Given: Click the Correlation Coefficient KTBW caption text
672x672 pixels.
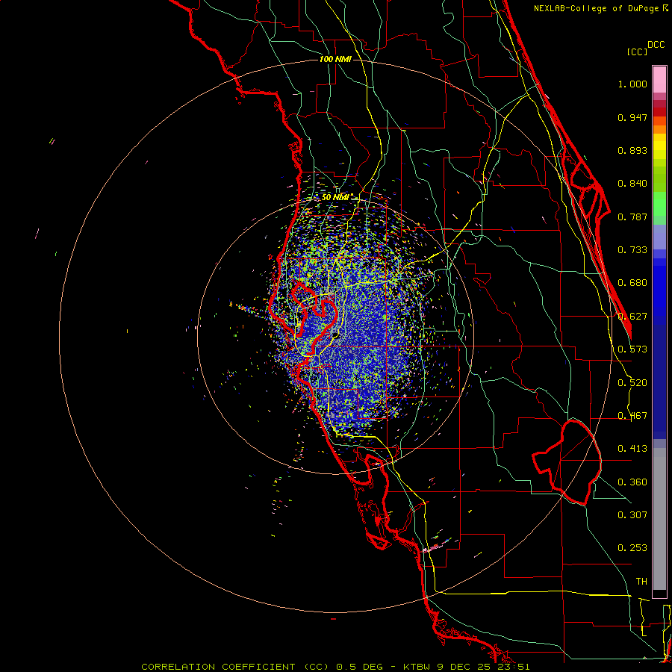Looking at the screenshot, I should coord(335,667).
